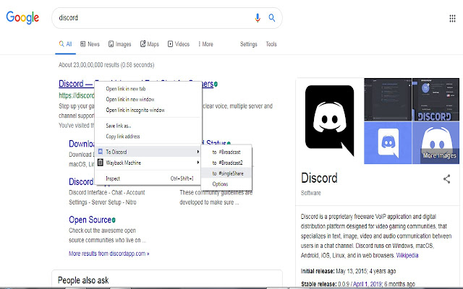Click the Wayback Machine icon in menu
Screen dimensions: 463x289
point(101,163)
